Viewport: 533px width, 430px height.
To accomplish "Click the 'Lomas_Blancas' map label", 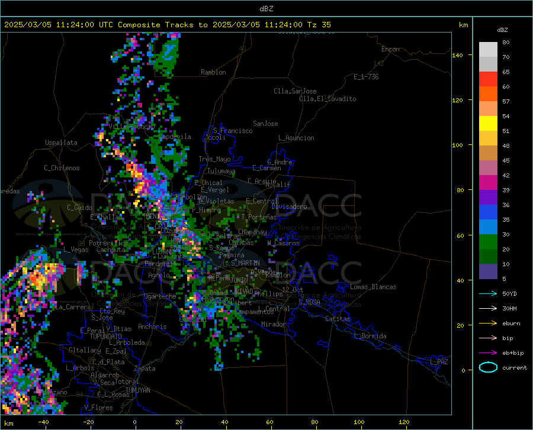I will (373, 287).
